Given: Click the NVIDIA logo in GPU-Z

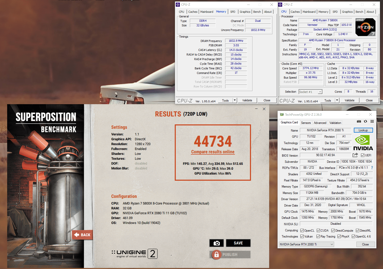Looking at the screenshot, I should point(363,143).
